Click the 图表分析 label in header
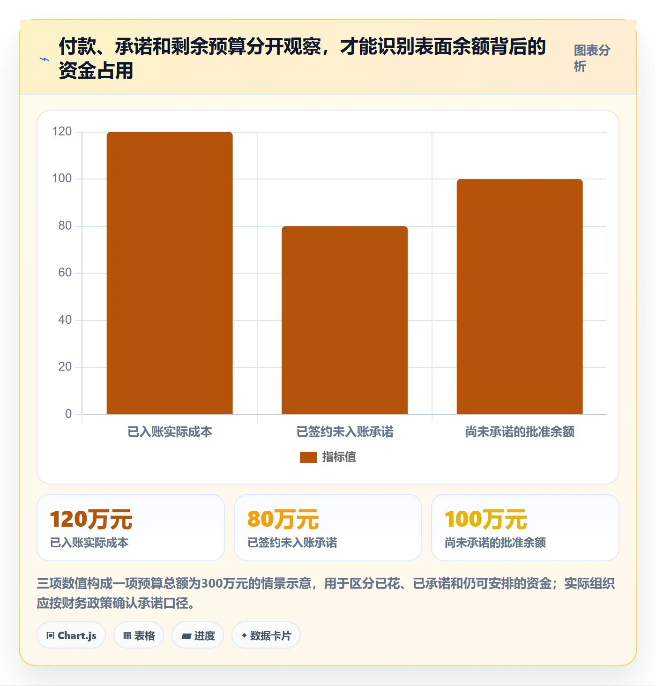The width and height of the screenshot is (656, 686). tap(592, 58)
